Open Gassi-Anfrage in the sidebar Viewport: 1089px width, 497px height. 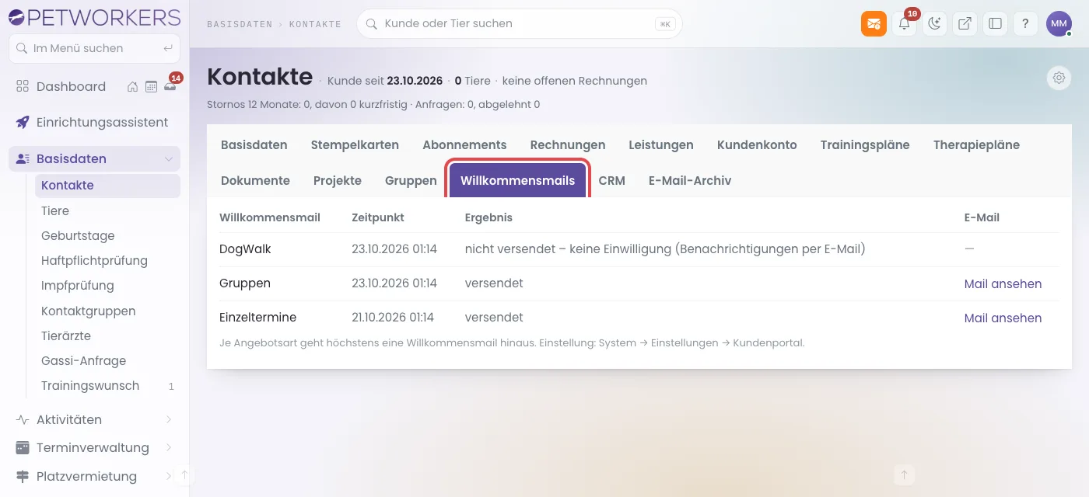[x=107, y=360]
